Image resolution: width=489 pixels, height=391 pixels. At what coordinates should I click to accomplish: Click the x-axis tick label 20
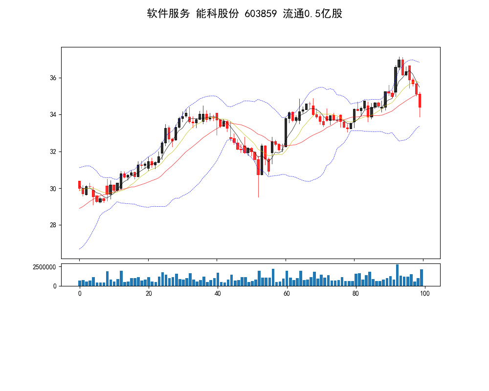pyautogui.click(x=149, y=293)
